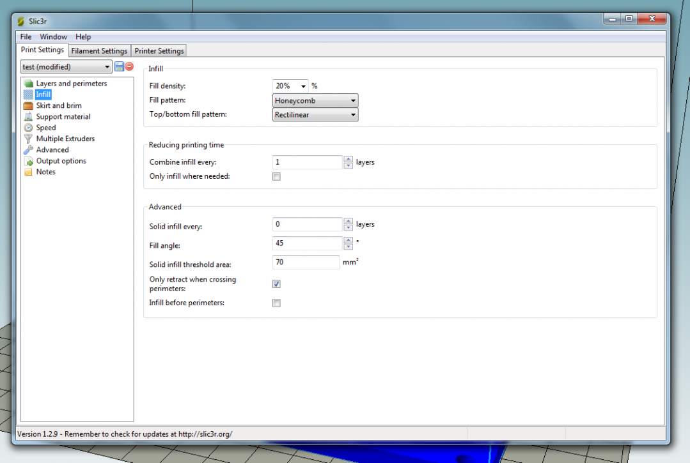The height and width of the screenshot is (463, 690).
Task: Select Speed settings page
Action: coord(46,127)
